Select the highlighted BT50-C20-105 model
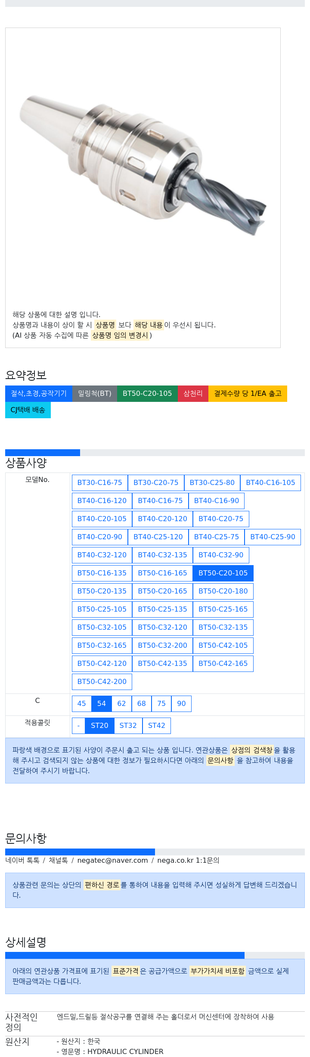310x1057 pixels. pyautogui.click(x=223, y=573)
